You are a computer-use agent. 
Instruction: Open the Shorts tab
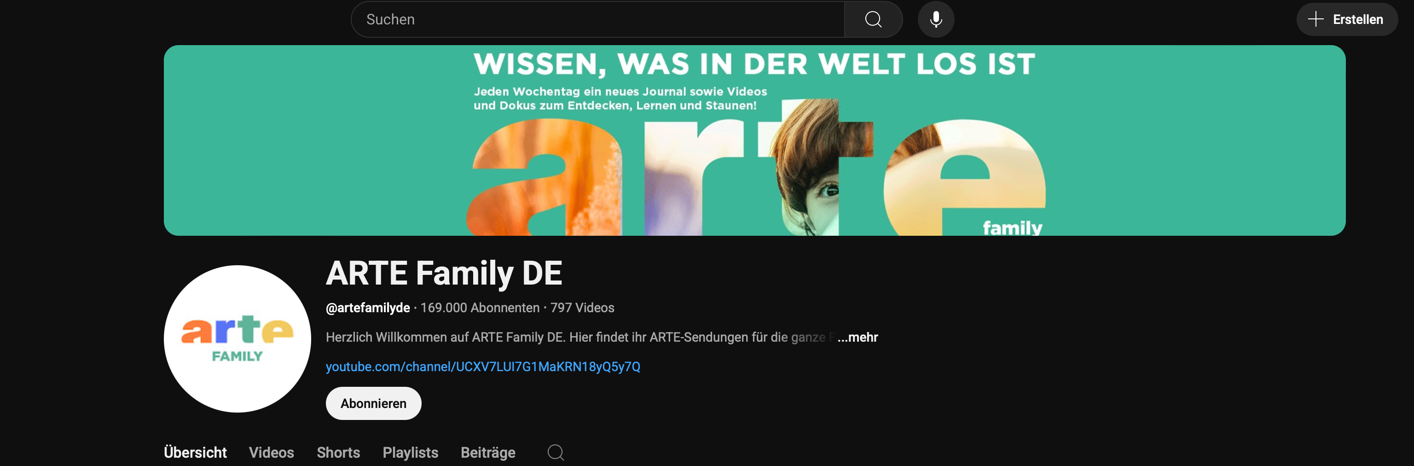[x=338, y=452]
